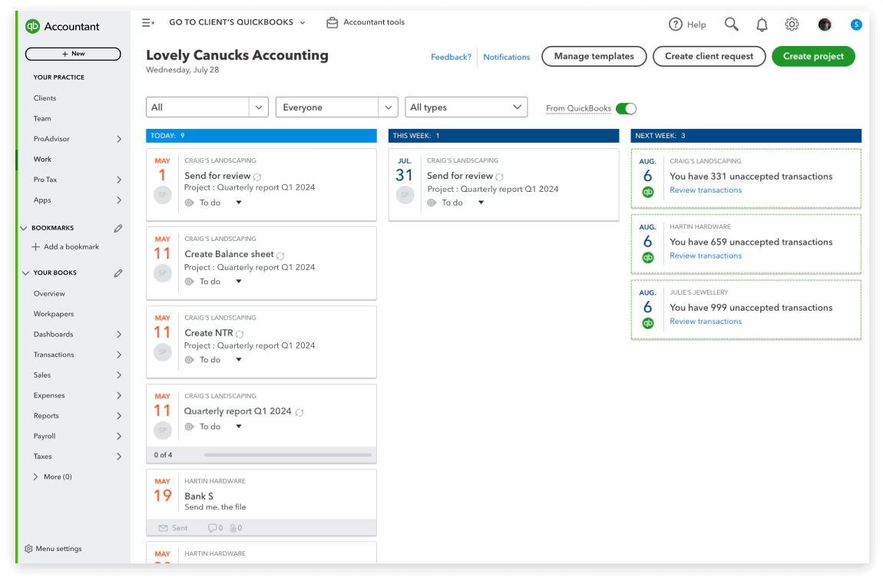The width and height of the screenshot is (883, 581).
Task: Click the This Week: 1 column header
Action: 504,136
